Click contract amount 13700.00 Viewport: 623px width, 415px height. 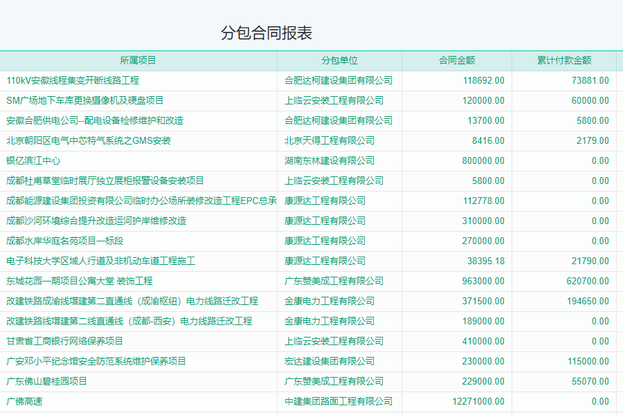click(486, 121)
